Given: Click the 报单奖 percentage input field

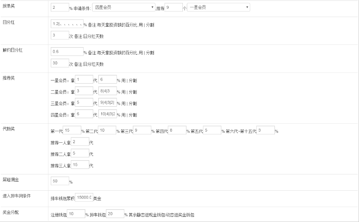Looking at the screenshot, I should coord(60,7).
